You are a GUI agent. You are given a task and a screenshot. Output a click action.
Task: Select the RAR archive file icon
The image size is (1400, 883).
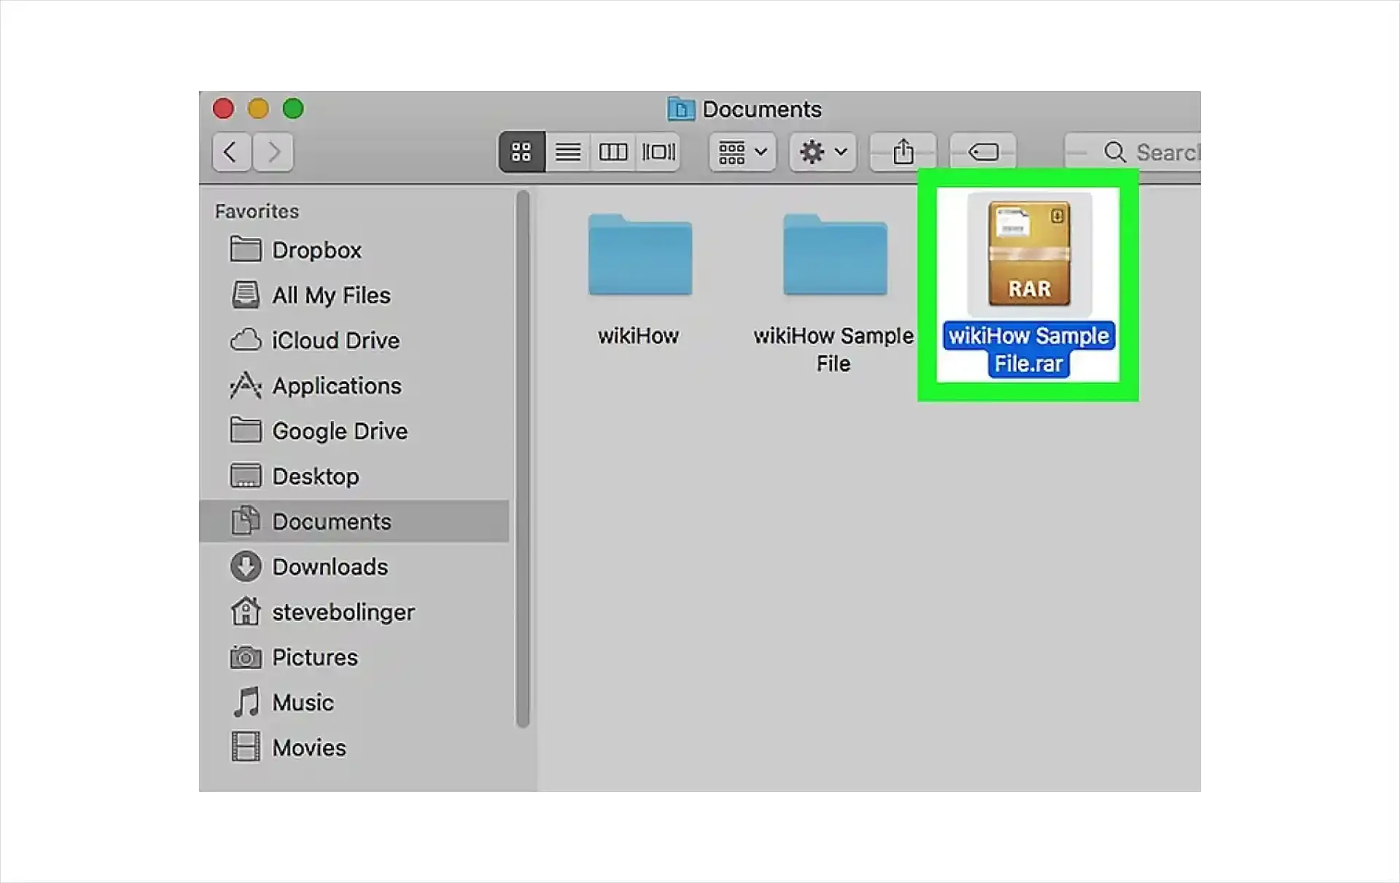coord(1029,254)
